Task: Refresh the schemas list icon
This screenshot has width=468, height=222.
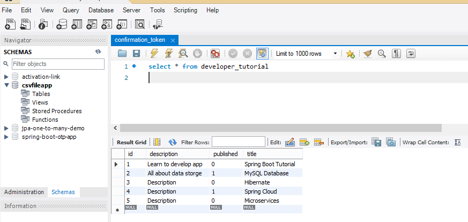Action: click(98, 52)
